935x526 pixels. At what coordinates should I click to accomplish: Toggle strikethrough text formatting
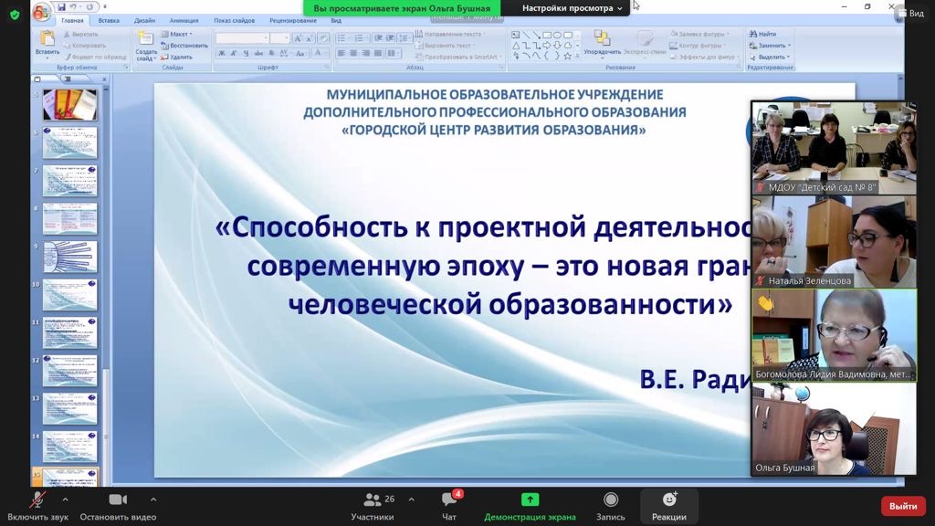coord(258,54)
